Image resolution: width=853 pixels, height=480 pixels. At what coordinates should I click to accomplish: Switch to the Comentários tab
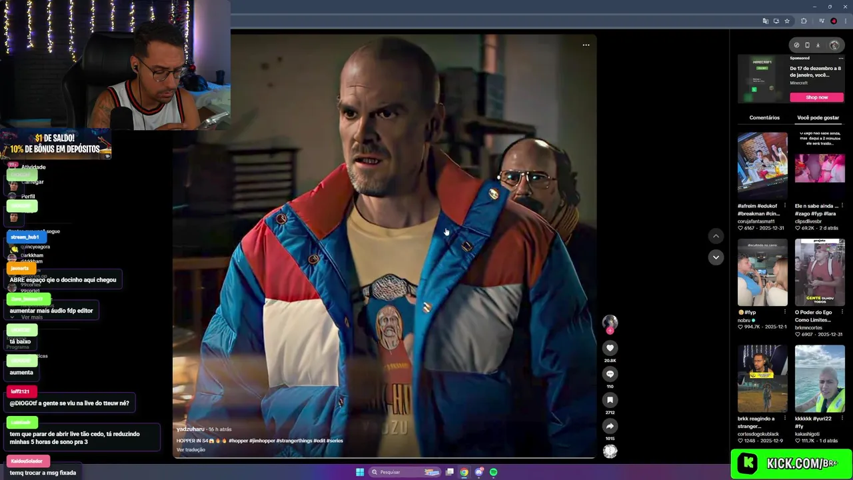(764, 117)
